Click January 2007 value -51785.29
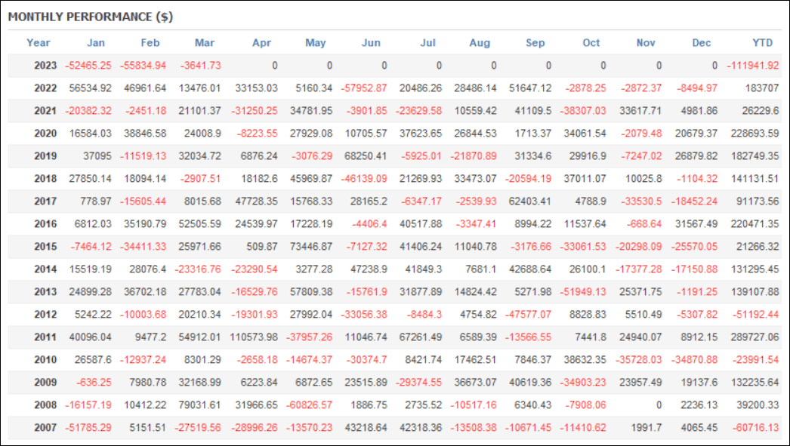Image resolution: width=790 pixels, height=446 pixels. (x=88, y=428)
